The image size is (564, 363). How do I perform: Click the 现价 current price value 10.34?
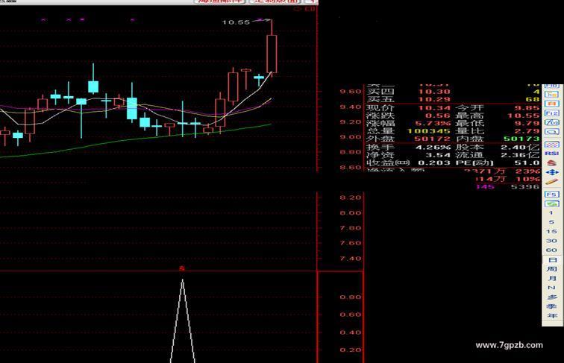[434, 108]
